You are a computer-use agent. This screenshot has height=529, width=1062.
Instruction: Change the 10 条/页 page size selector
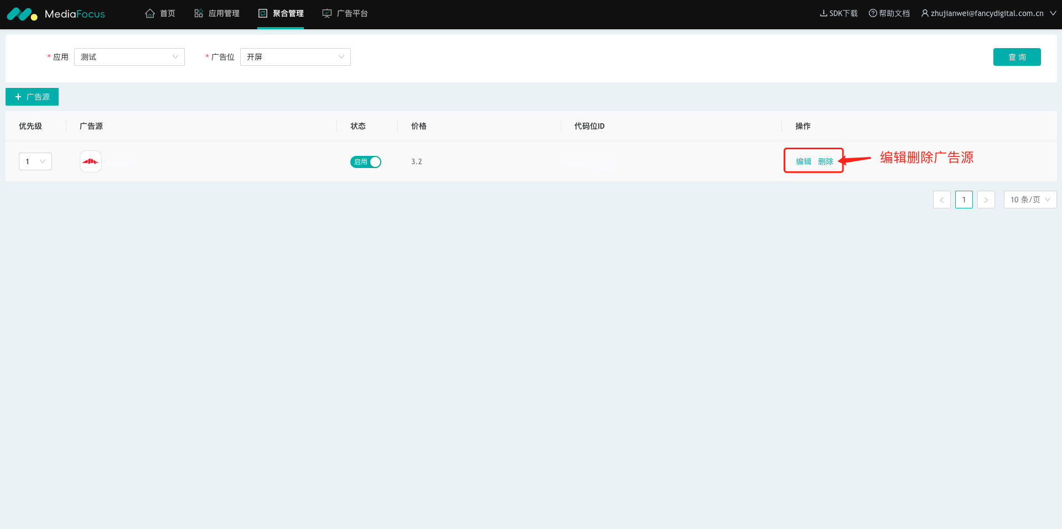[x=1029, y=200]
